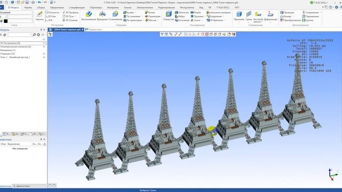Toggle visibility of 3D Построения row

click(x=44, y=43)
